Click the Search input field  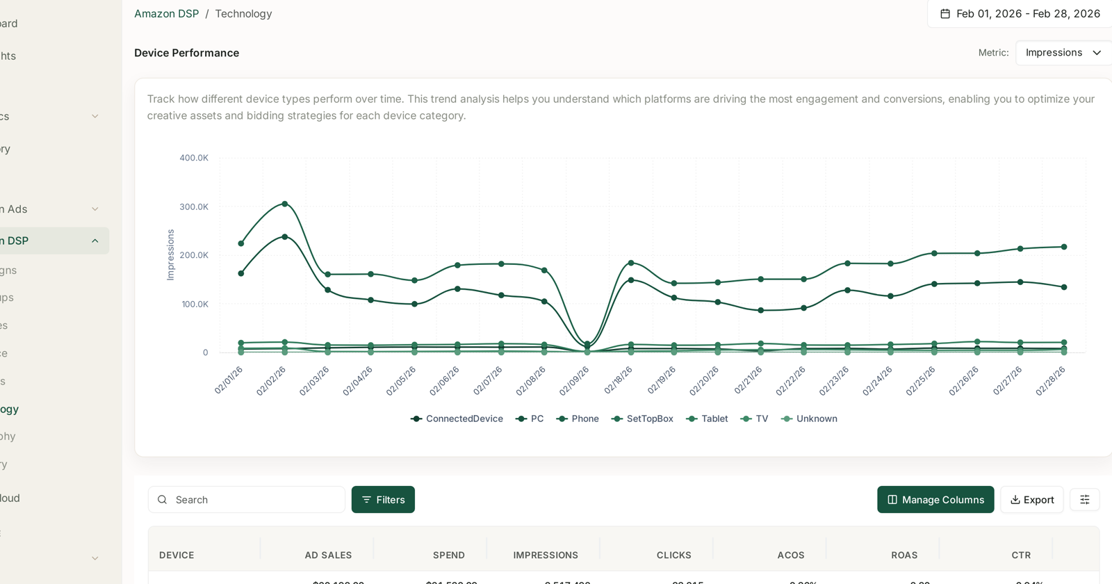click(x=247, y=500)
